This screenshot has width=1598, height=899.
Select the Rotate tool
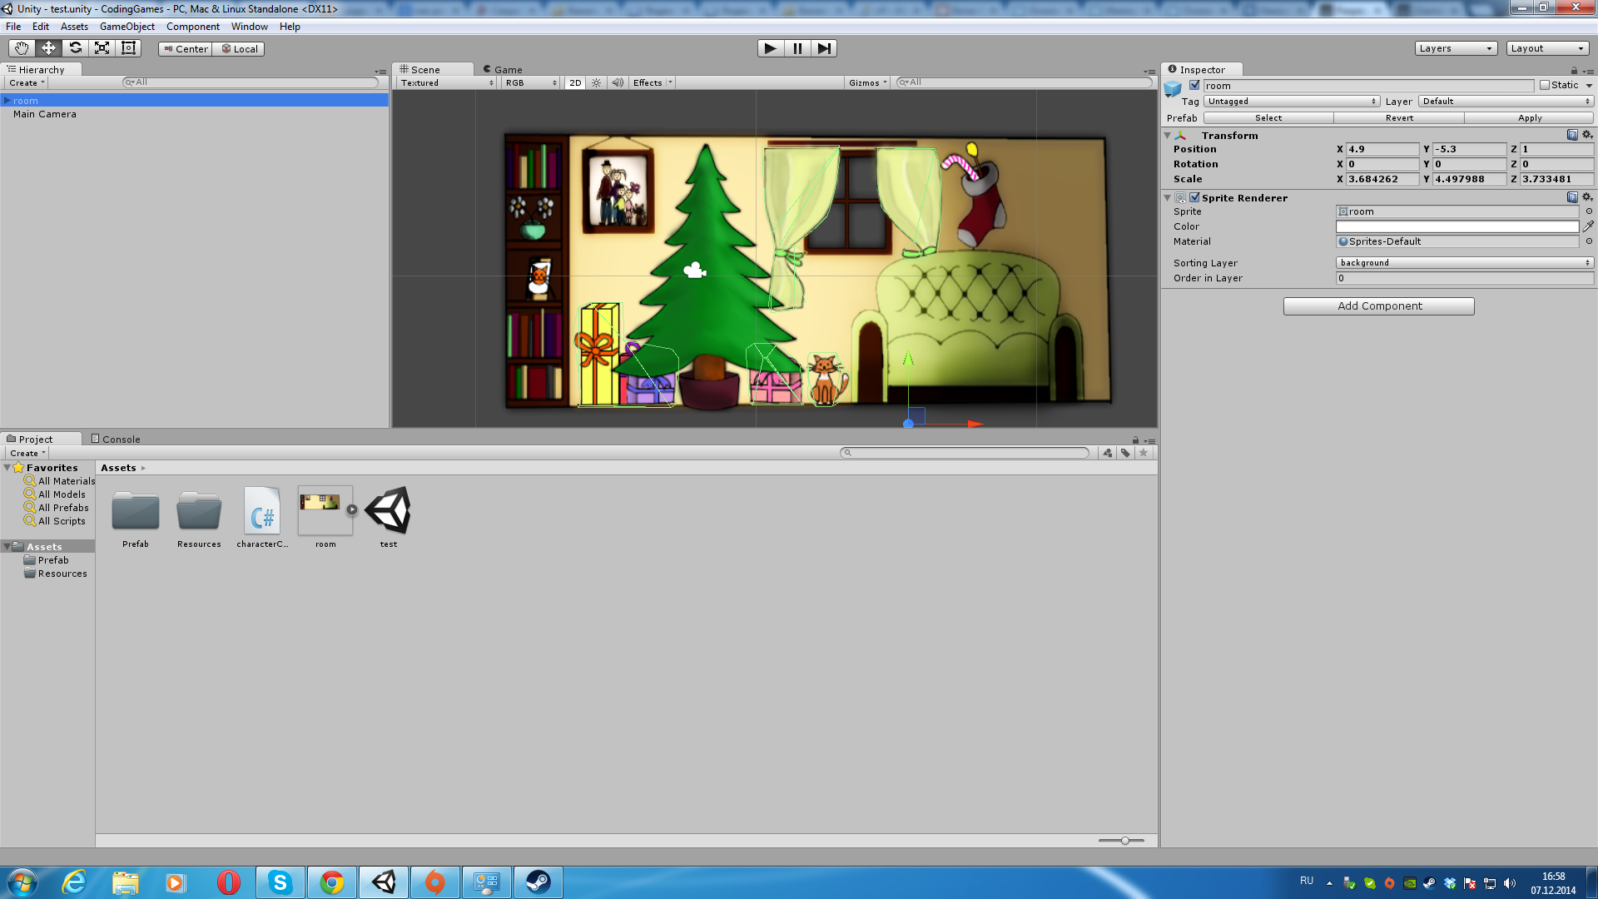pos(76,48)
